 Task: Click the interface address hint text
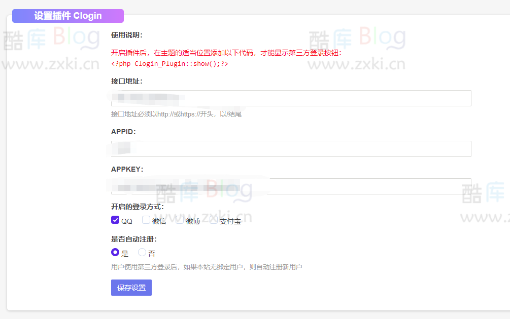coord(176,113)
